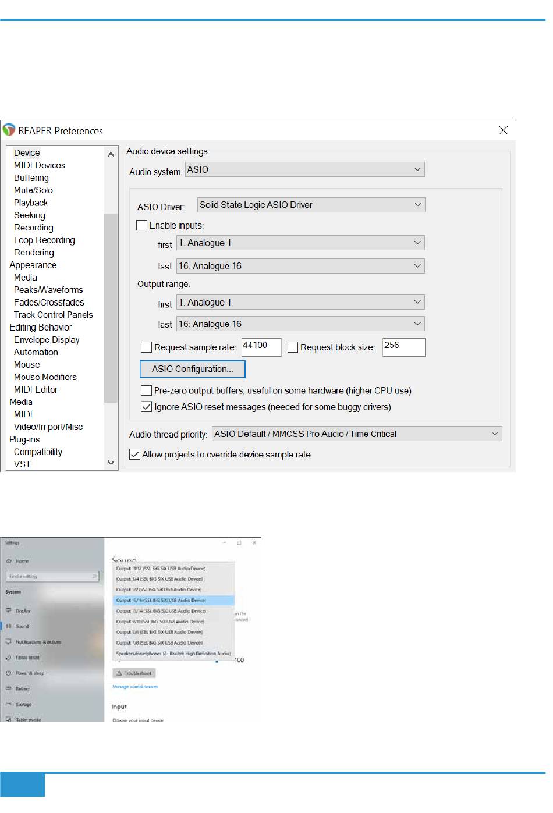Select Loop Recording in preferences tree
Screen dimensions: 553x813
(x=44, y=240)
